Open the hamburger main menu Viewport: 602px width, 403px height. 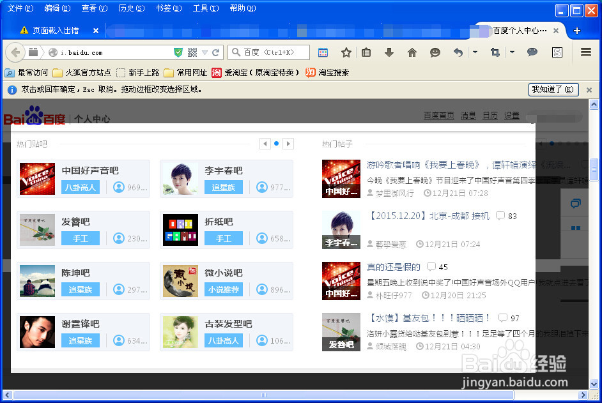(586, 52)
